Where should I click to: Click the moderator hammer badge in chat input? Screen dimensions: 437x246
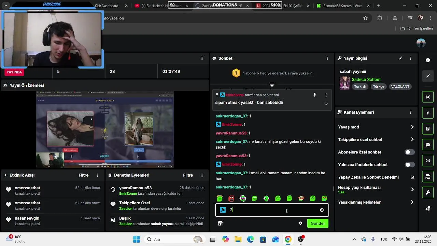point(223,210)
